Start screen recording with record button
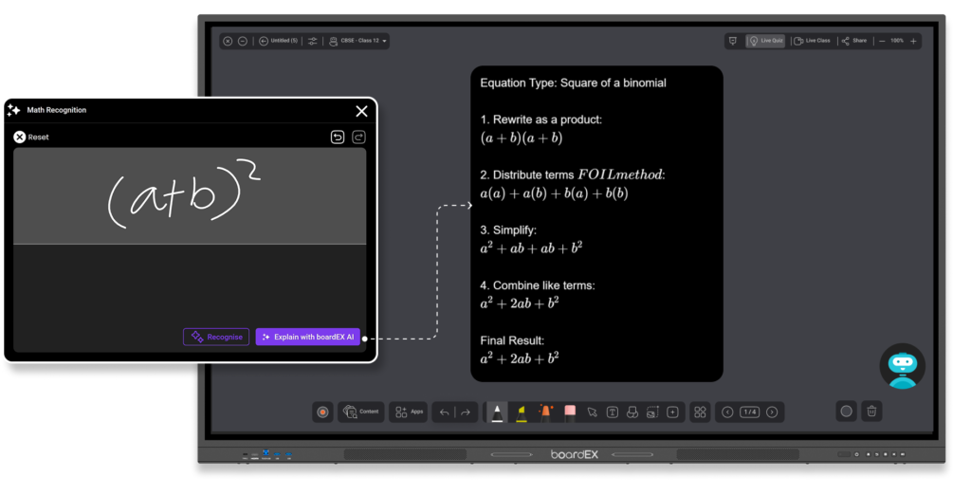971x495 pixels. pyautogui.click(x=322, y=412)
